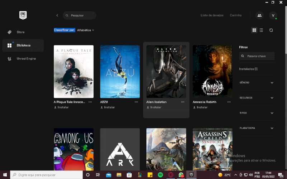Switch to grid view
This screenshot has height=179, width=287.
click(254, 30)
